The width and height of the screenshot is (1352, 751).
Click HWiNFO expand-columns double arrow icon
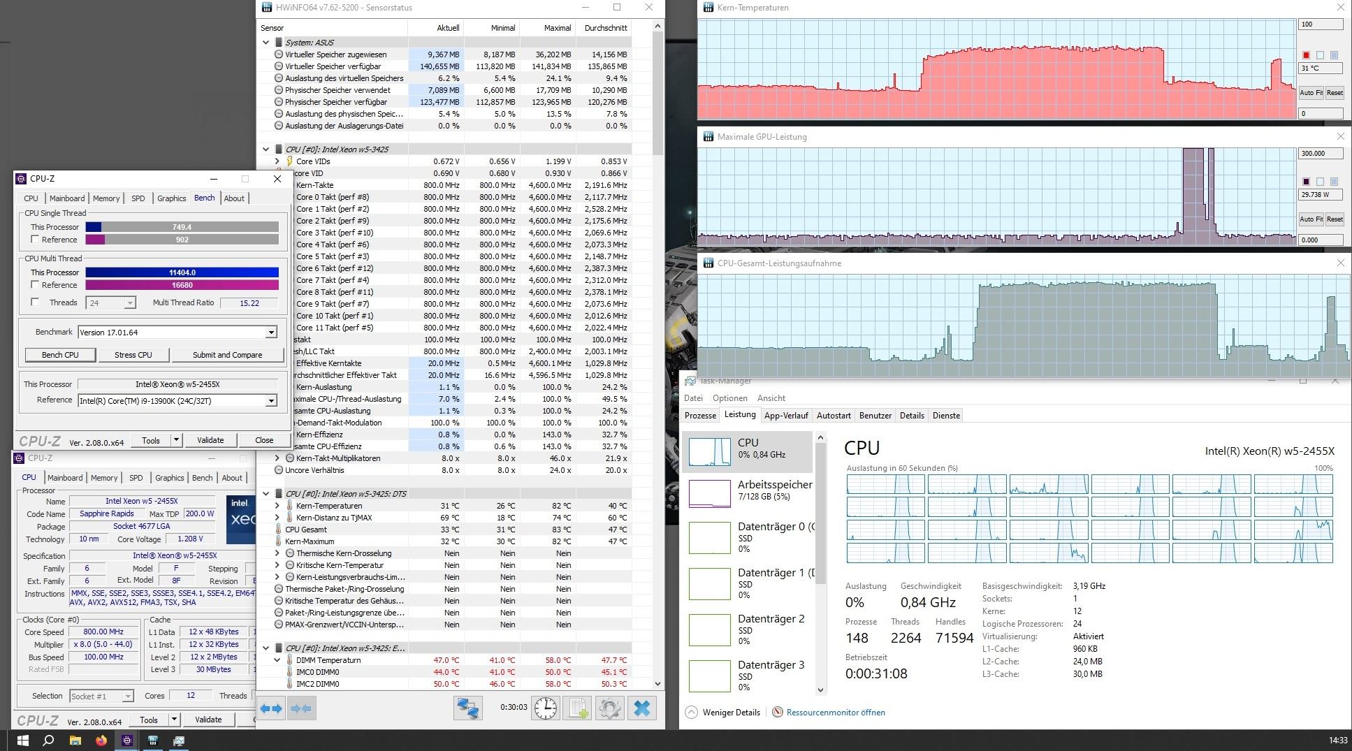tap(271, 708)
